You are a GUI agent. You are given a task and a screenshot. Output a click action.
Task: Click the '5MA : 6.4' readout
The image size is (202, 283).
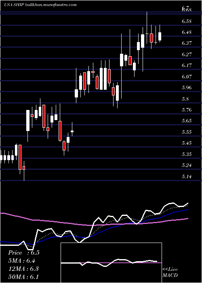click(x=22, y=261)
